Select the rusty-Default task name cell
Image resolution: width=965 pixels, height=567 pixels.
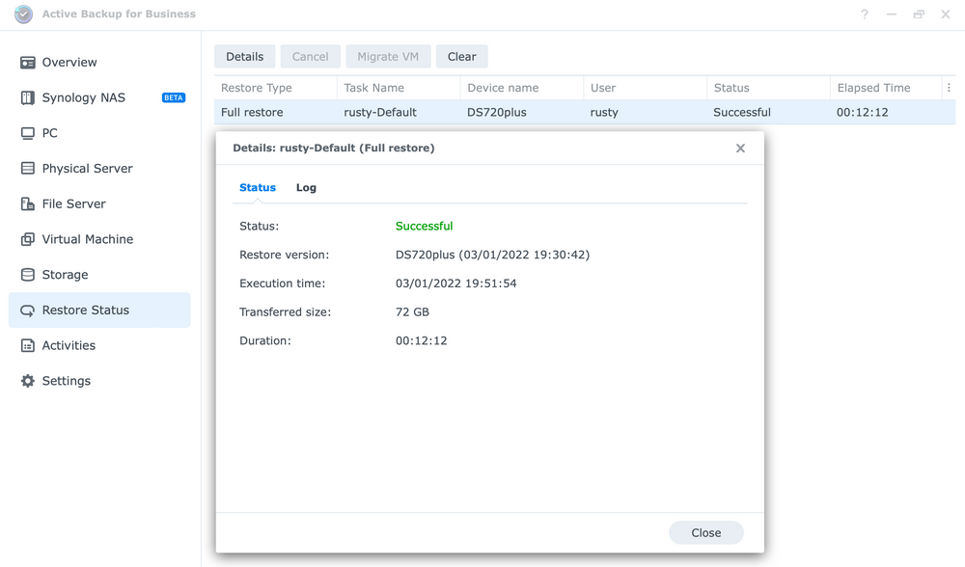[380, 113]
